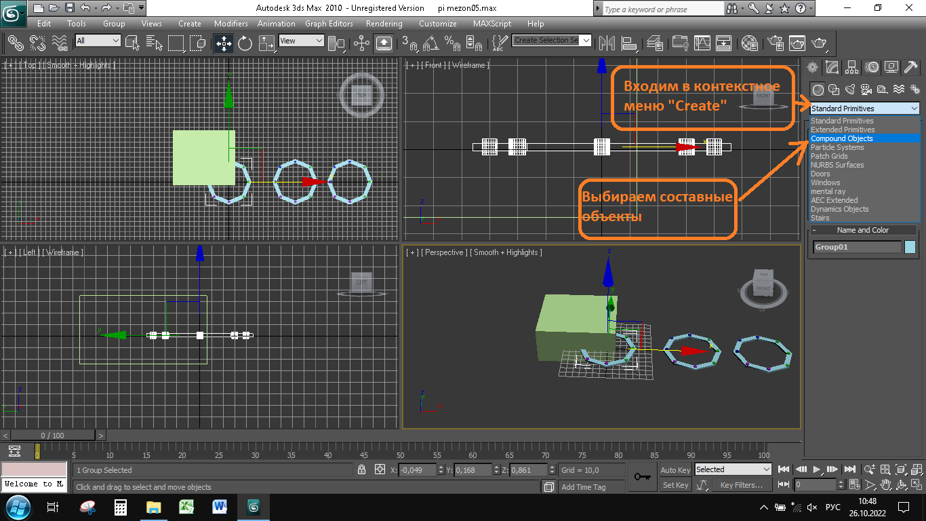Image resolution: width=926 pixels, height=521 pixels.
Task: Open the Create Selection Set dropdown
Action: 552,40
